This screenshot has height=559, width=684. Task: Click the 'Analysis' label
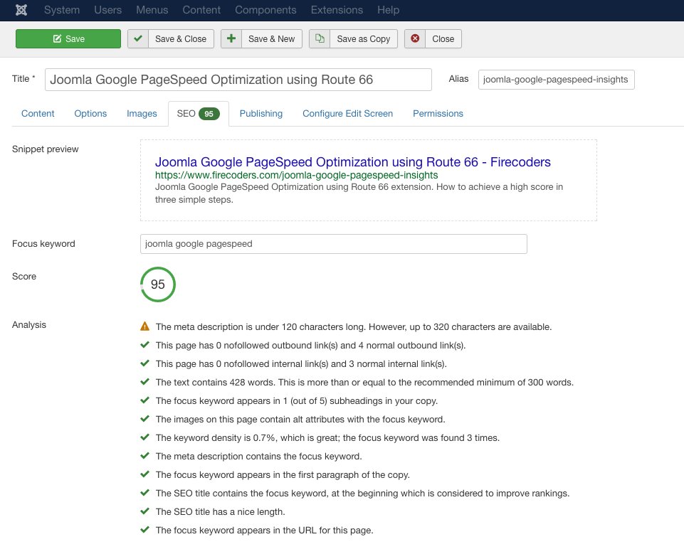tap(29, 325)
